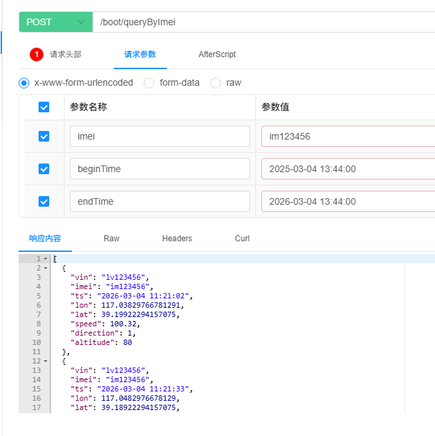Uncheck the beginTime parameter checkbox

(x=44, y=169)
